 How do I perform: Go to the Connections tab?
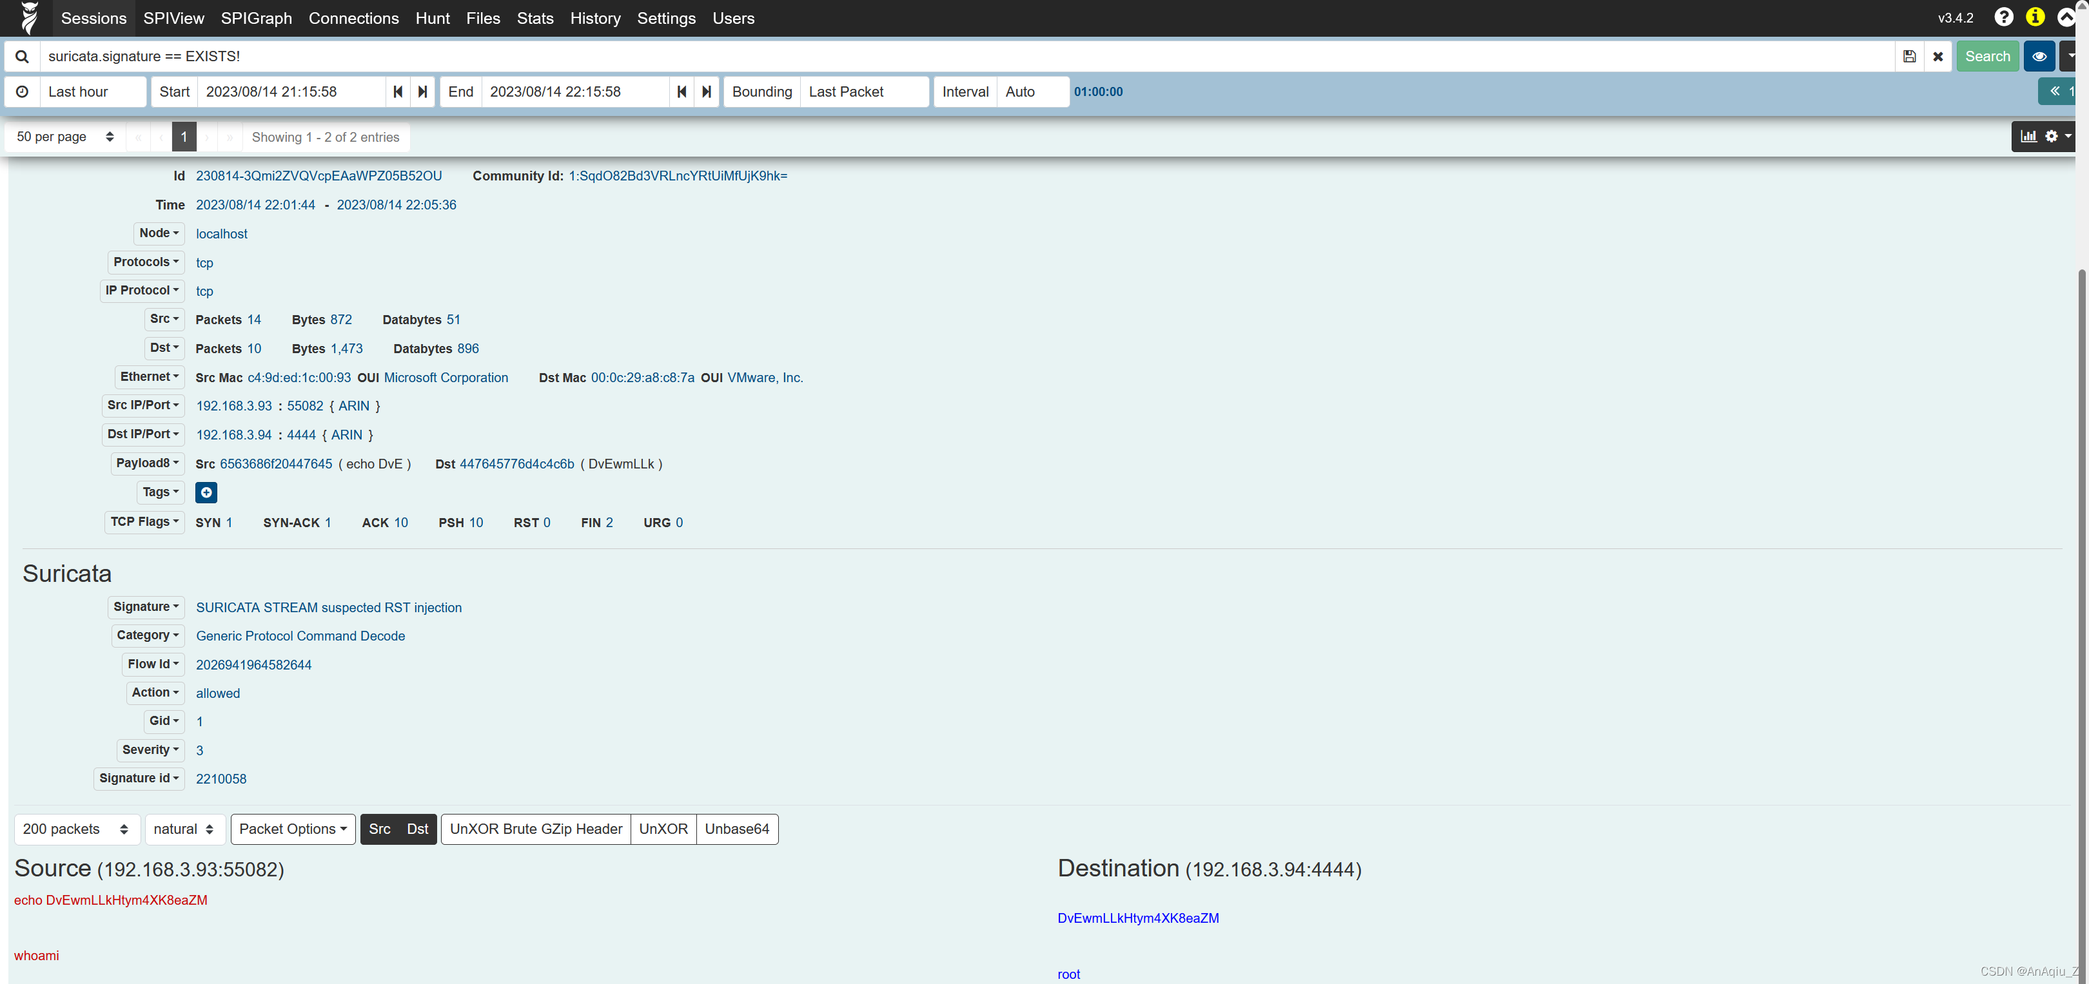click(353, 18)
